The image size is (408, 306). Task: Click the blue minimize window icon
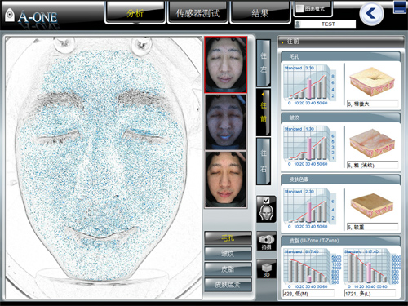pos(400,7)
